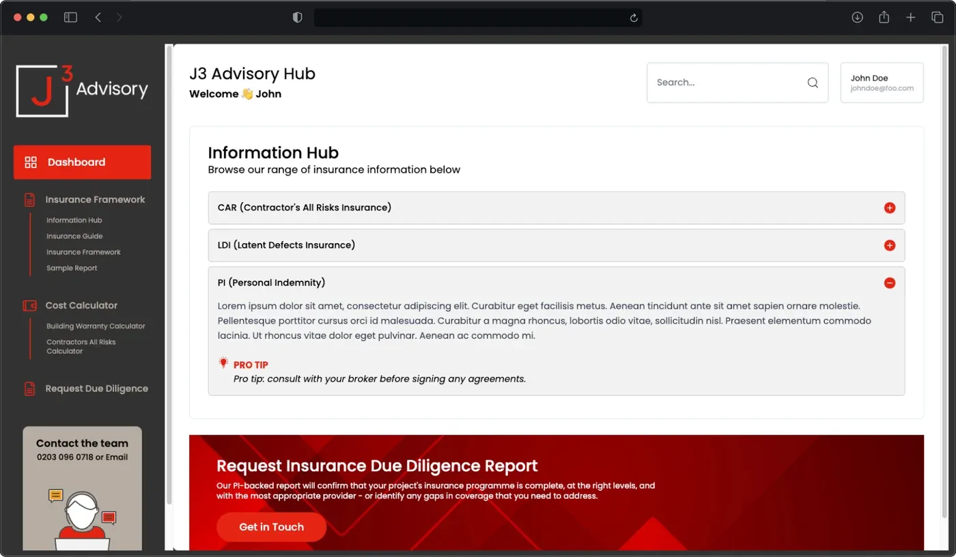Click the 0203 096 0718 or Email text
The image size is (956, 557).
pos(82,457)
